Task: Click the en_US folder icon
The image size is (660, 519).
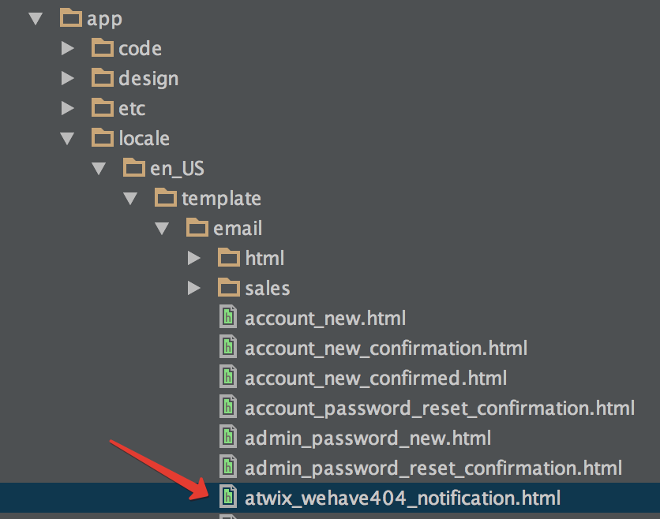Action: pos(134,167)
